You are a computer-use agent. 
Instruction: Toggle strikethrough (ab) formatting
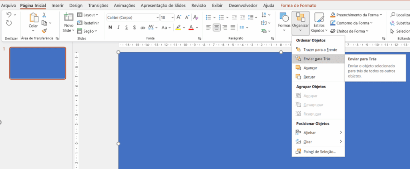coord(143,28)
